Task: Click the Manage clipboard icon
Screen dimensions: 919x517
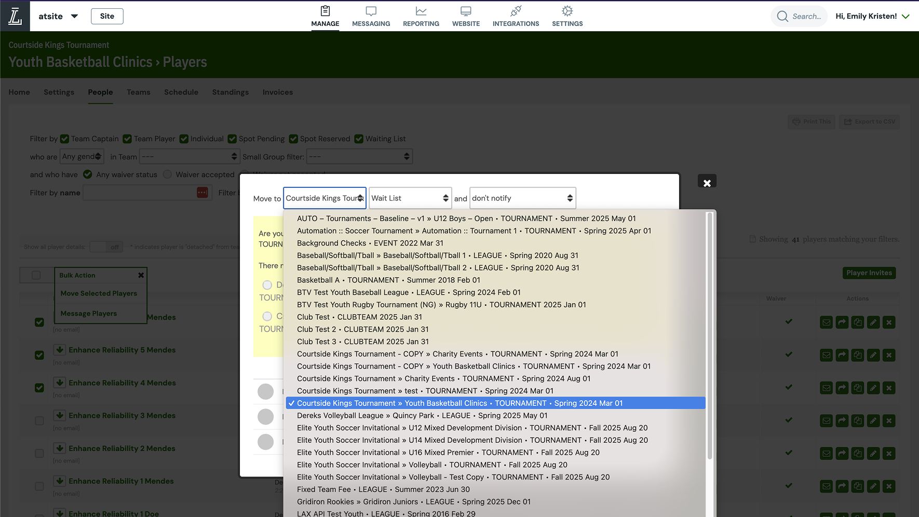Action: 325,11
